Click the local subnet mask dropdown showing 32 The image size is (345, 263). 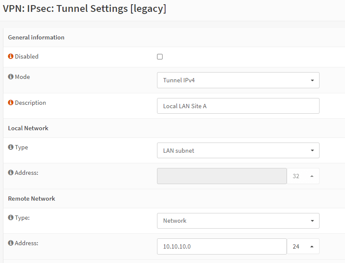pos(303,176)
